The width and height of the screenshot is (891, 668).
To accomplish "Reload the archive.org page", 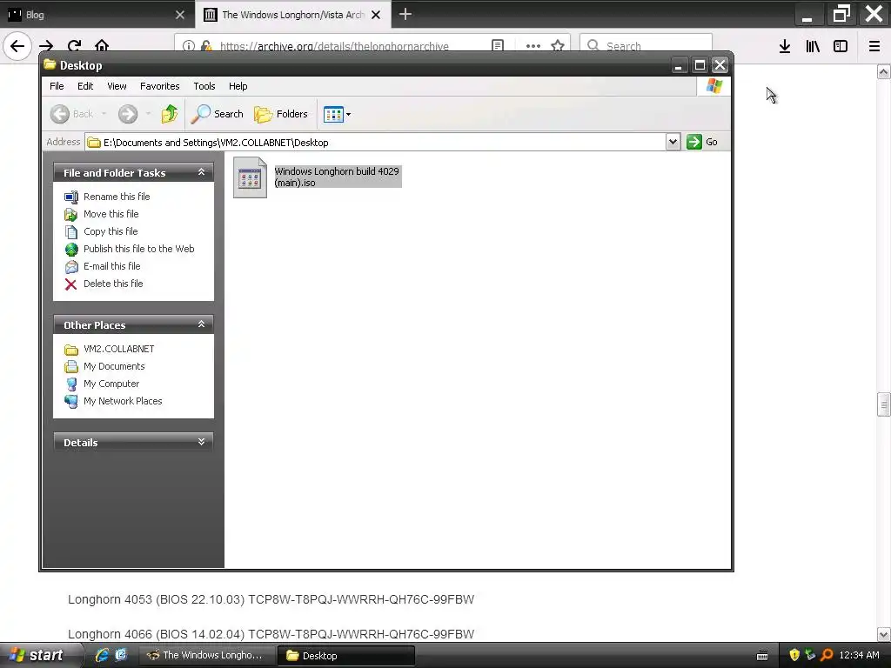I will pos(74,46).
